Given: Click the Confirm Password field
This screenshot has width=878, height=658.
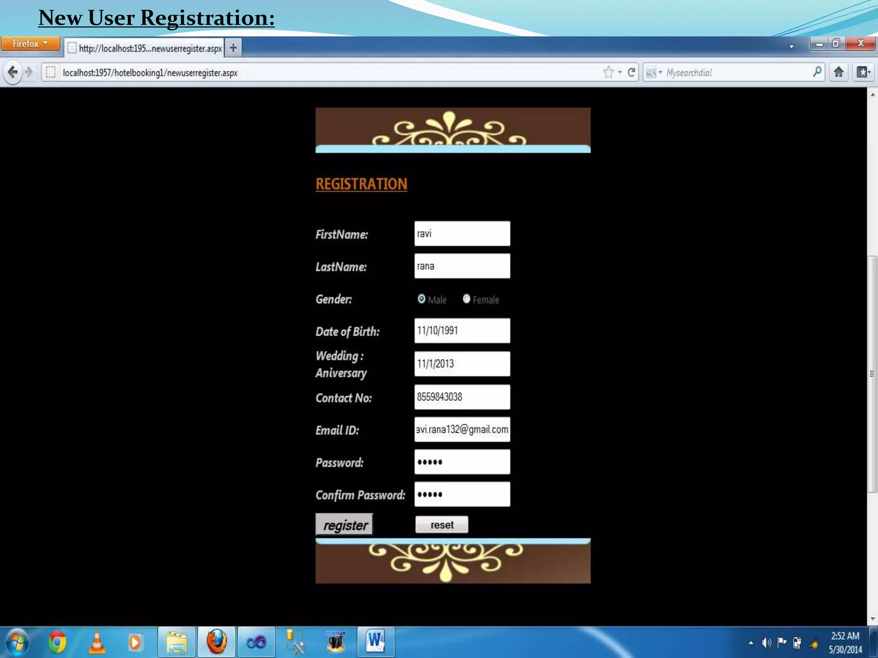Looking at the screenshot, I should tap(462, 494).
